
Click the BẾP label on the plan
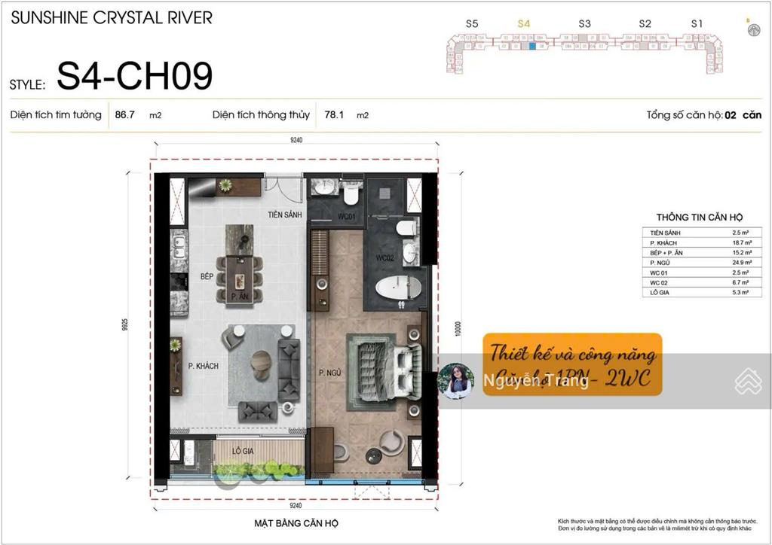pos(207,276)
